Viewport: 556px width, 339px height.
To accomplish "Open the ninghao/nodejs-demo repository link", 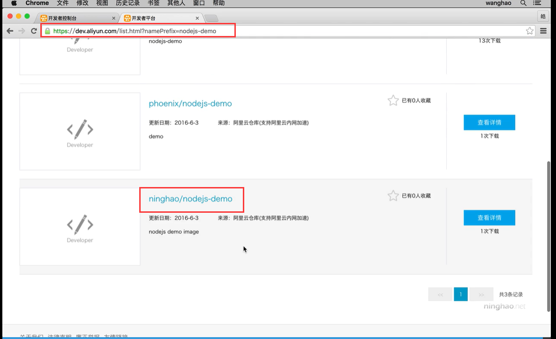I will 190,199.
